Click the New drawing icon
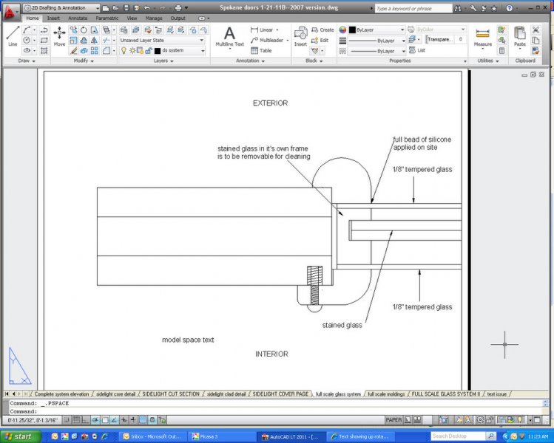 pyautogui.click(x=105, y=8)
